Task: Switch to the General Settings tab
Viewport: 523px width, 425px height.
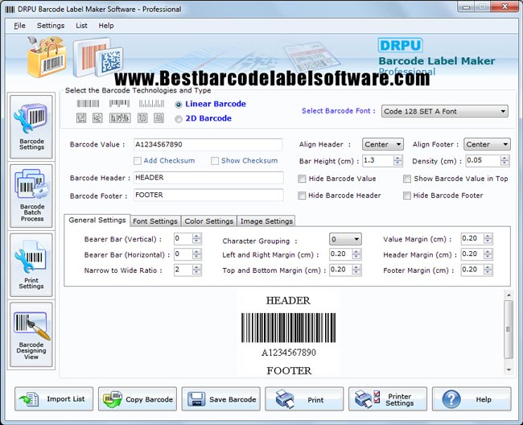Action: point(97,221)
